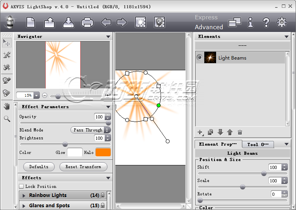Select the Transform arrow tool

7,43
